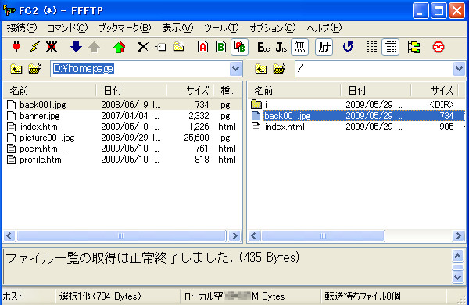Screen dimensions: 469x305
Task: Go up one folder in local pane
Action: click(x=16, y=69)
